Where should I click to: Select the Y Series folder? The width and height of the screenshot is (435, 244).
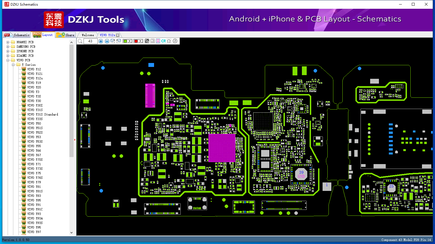point(29,65)
